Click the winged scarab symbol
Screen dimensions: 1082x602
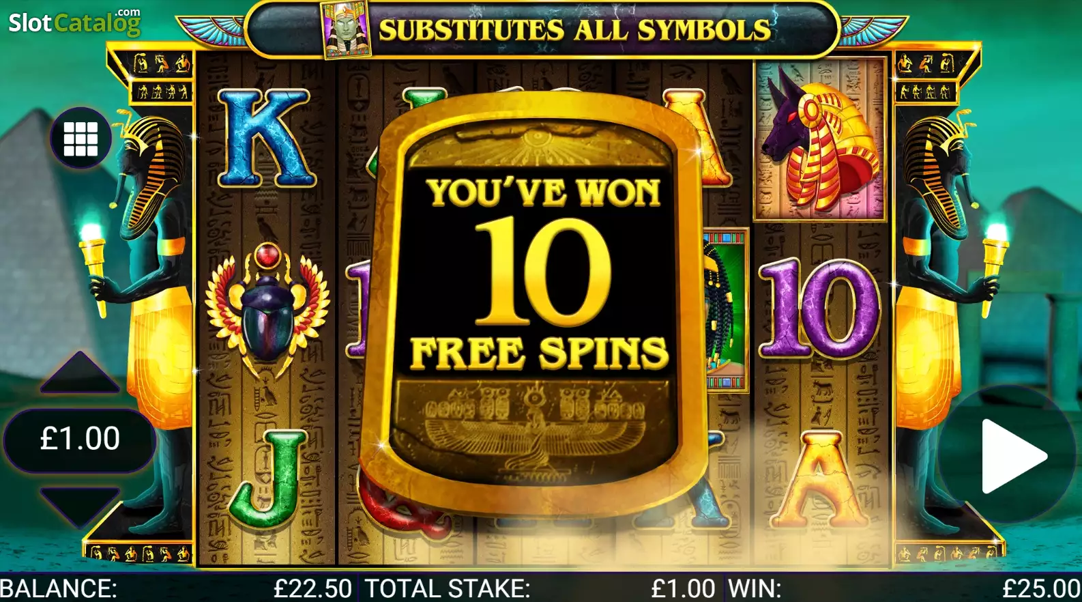coord(267,310)
